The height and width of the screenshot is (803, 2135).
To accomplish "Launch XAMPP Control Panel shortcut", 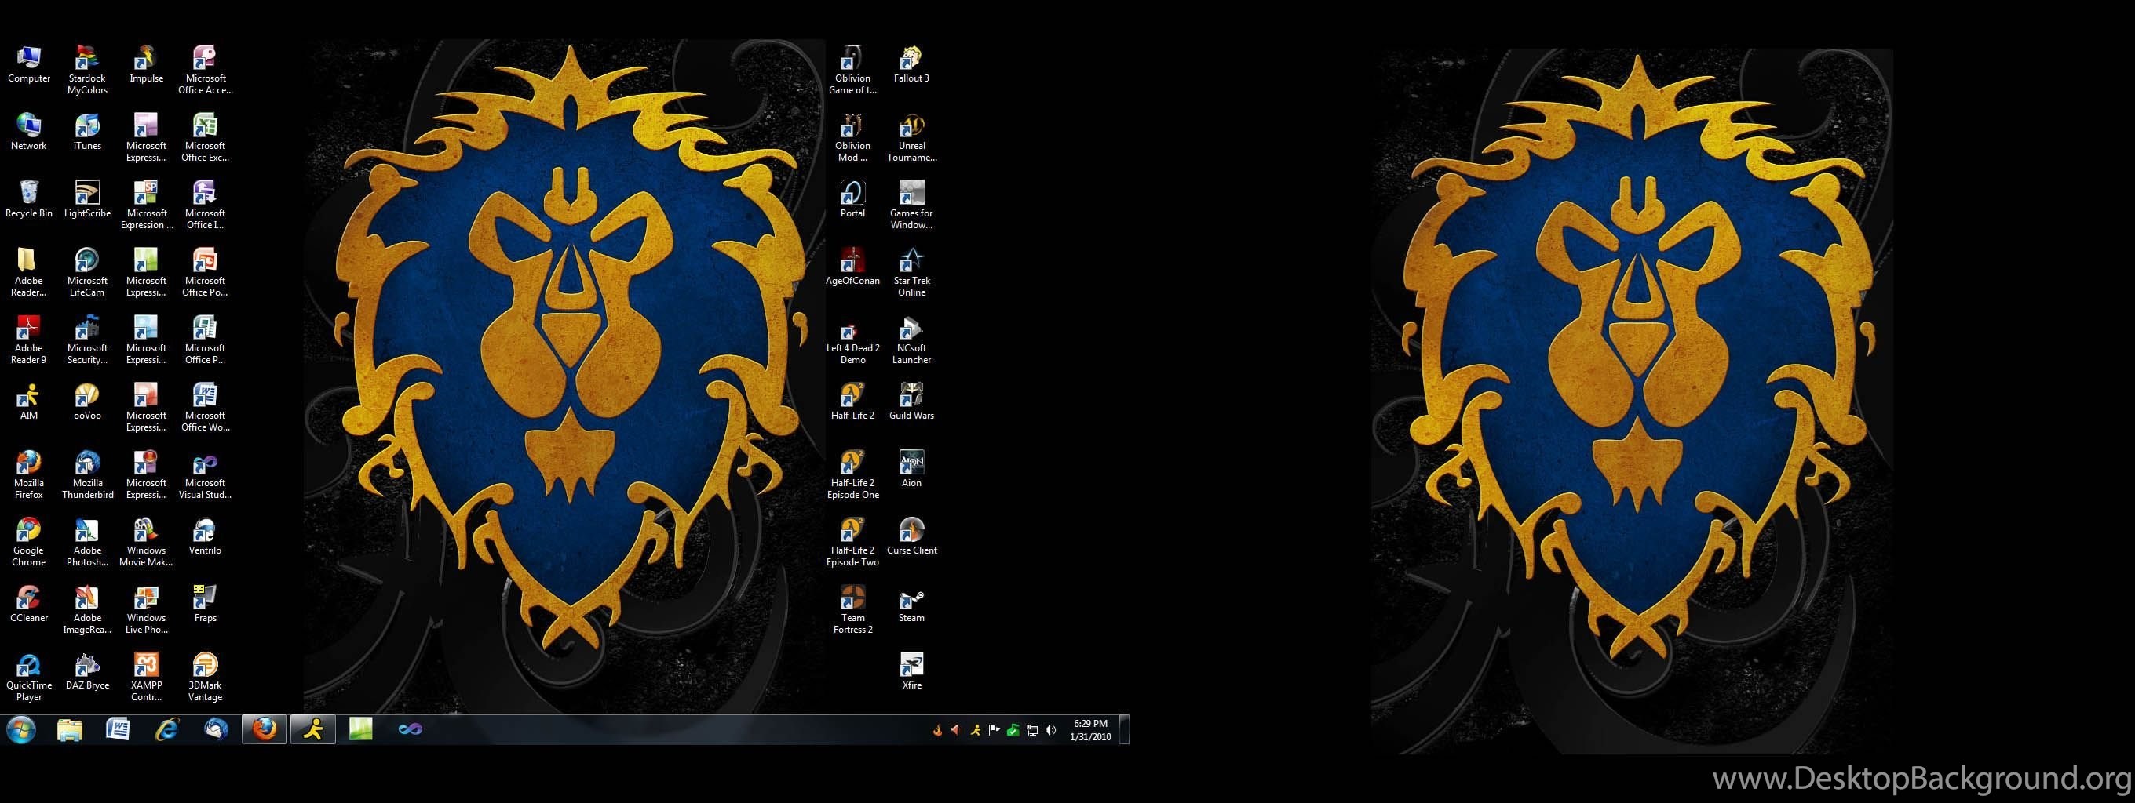I will [x=146, y=678].
